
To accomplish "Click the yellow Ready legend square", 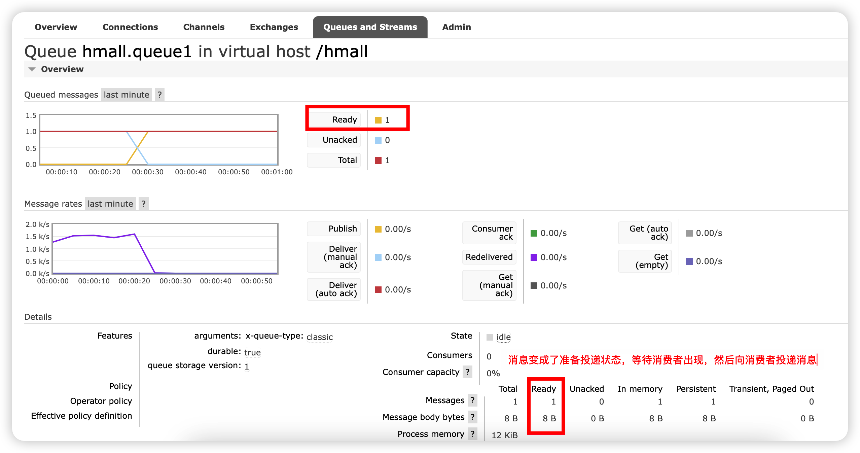I will click(378, 119).
